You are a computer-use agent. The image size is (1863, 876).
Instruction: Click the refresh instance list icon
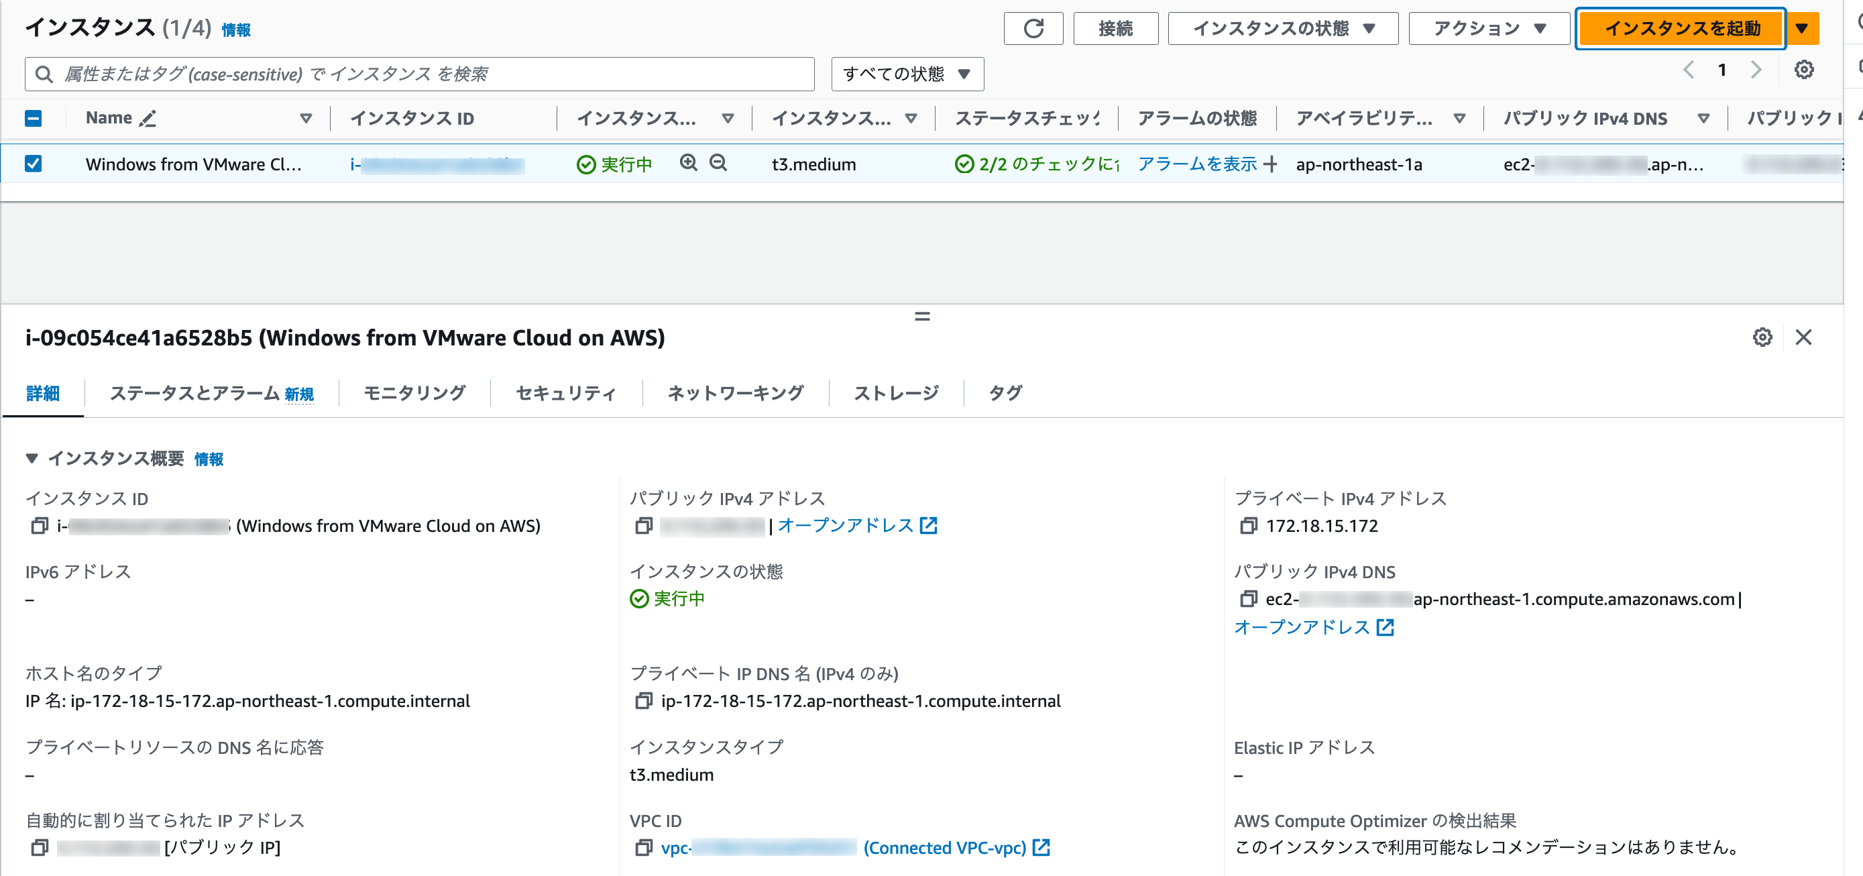pyautogui.click(x=1033, y=28)
